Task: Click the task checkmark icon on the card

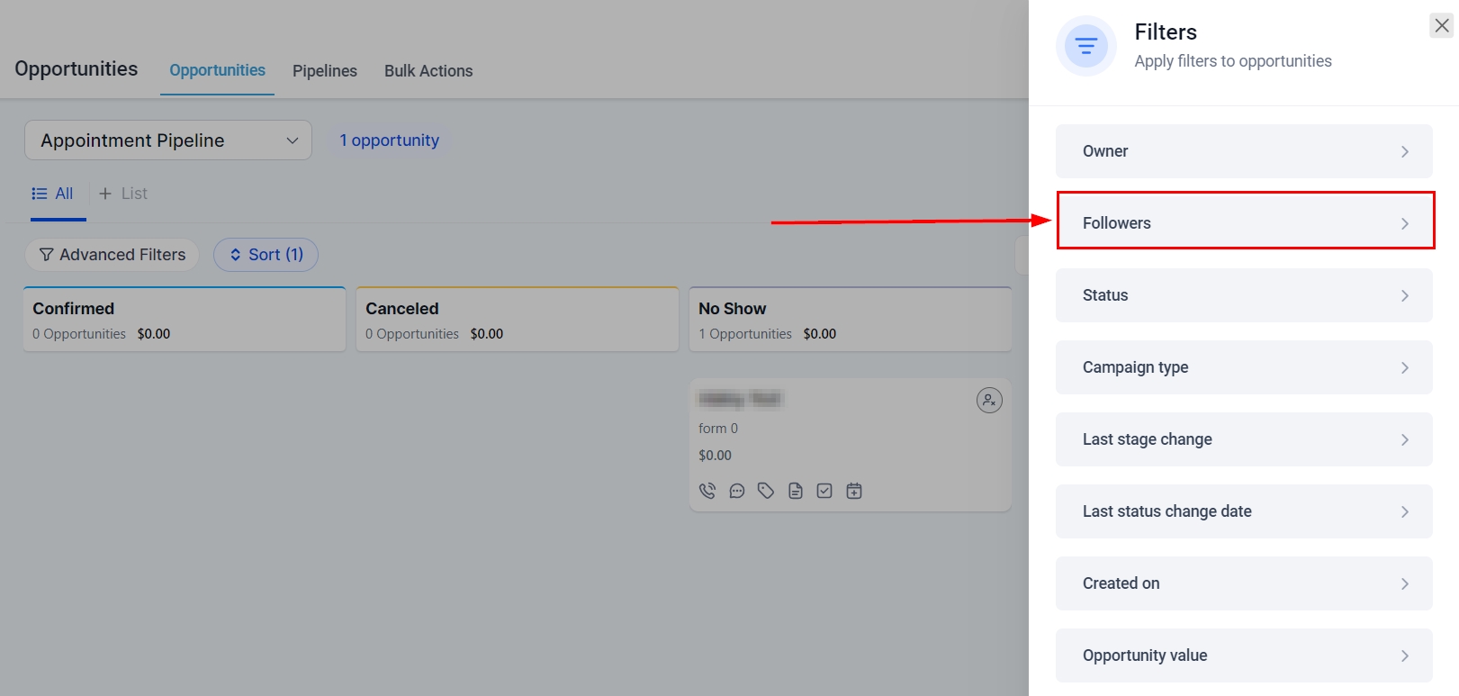Action: point(824,491)
